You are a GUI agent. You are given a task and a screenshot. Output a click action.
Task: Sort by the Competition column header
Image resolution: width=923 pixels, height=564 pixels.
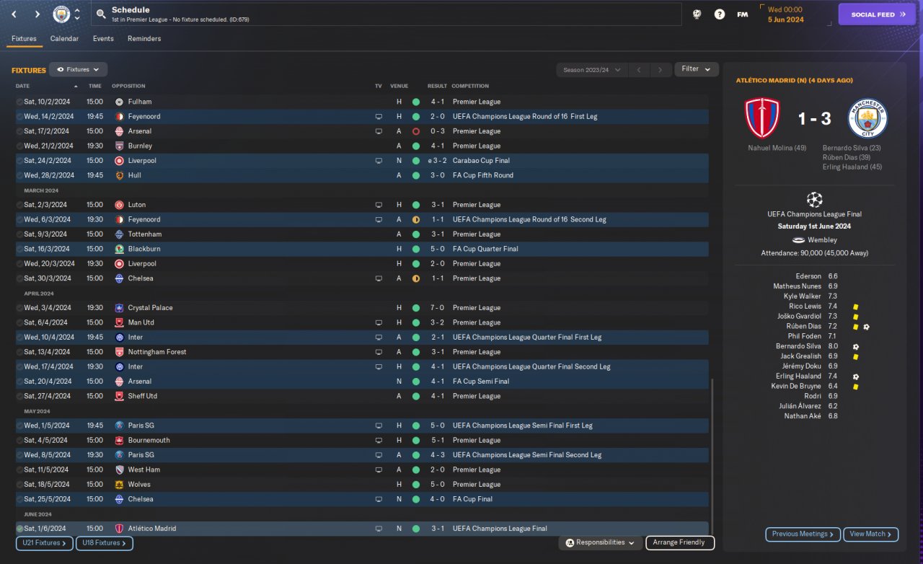coord(470,86)
